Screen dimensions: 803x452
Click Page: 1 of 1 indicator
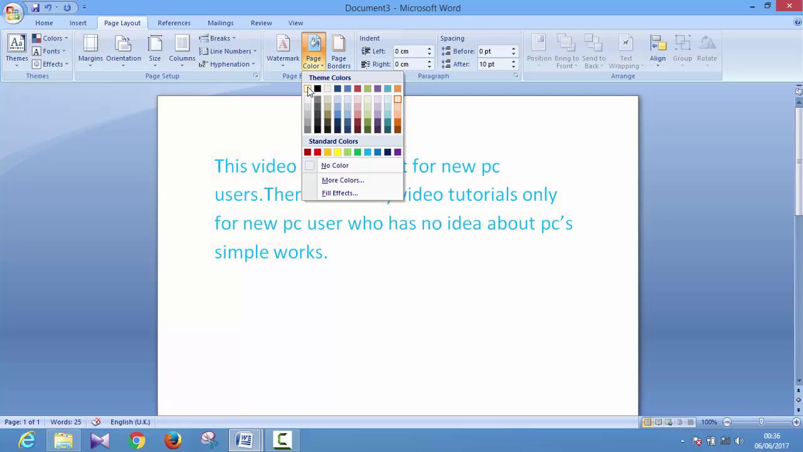[22, 422]
